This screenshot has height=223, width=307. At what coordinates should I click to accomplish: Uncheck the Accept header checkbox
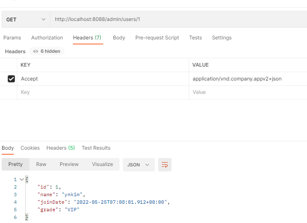coord(11,79)
